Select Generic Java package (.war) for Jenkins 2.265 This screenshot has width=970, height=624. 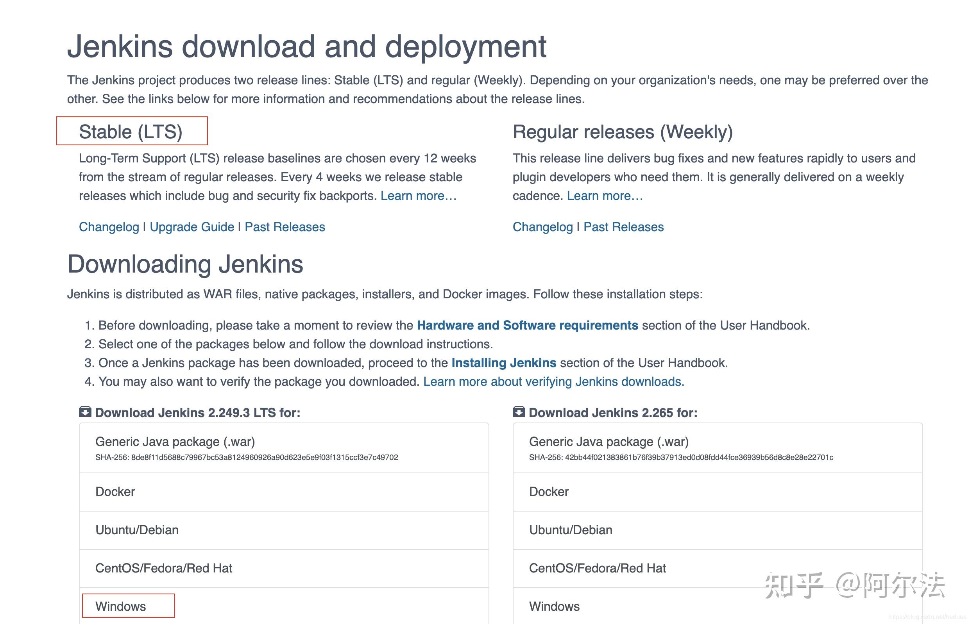609,442
